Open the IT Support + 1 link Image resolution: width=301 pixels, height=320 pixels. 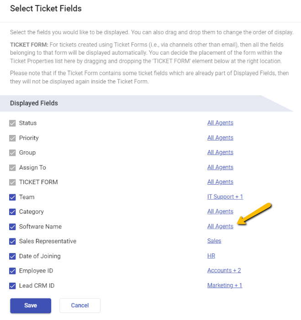pyautogui.click(x=225, y=196)
